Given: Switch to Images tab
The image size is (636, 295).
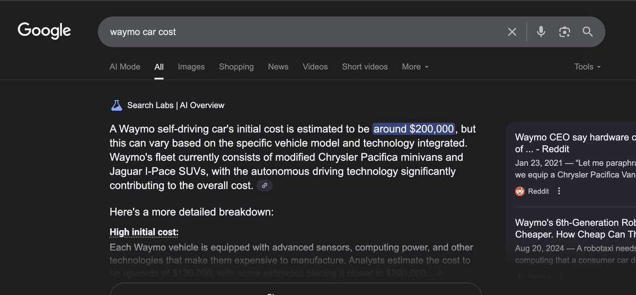Looking at the screenshot, I should point(191,67).
